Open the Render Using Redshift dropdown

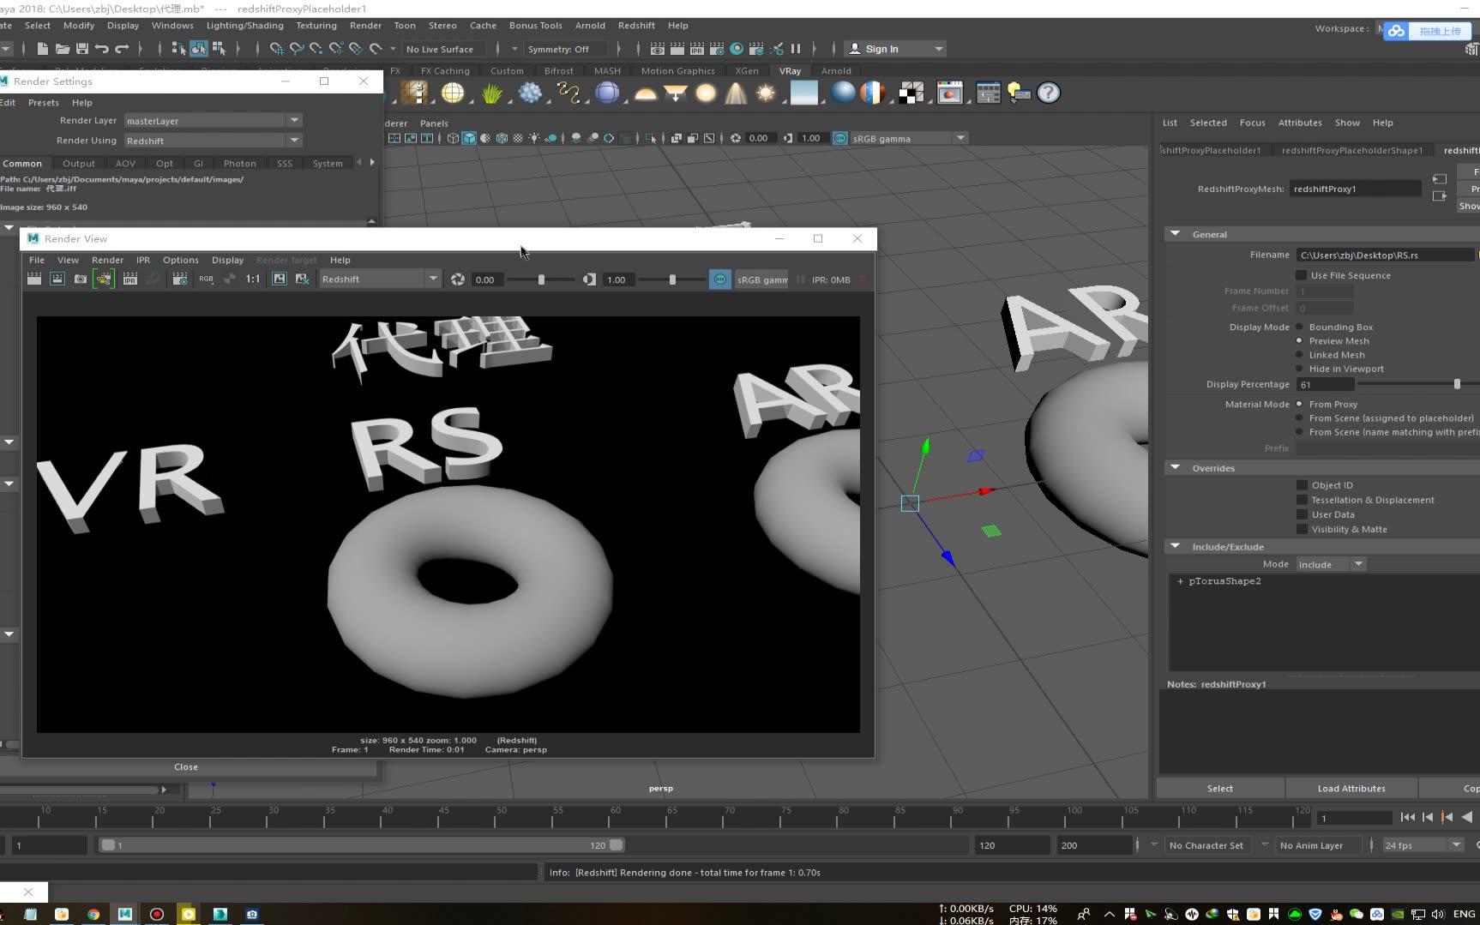(213, 141)
